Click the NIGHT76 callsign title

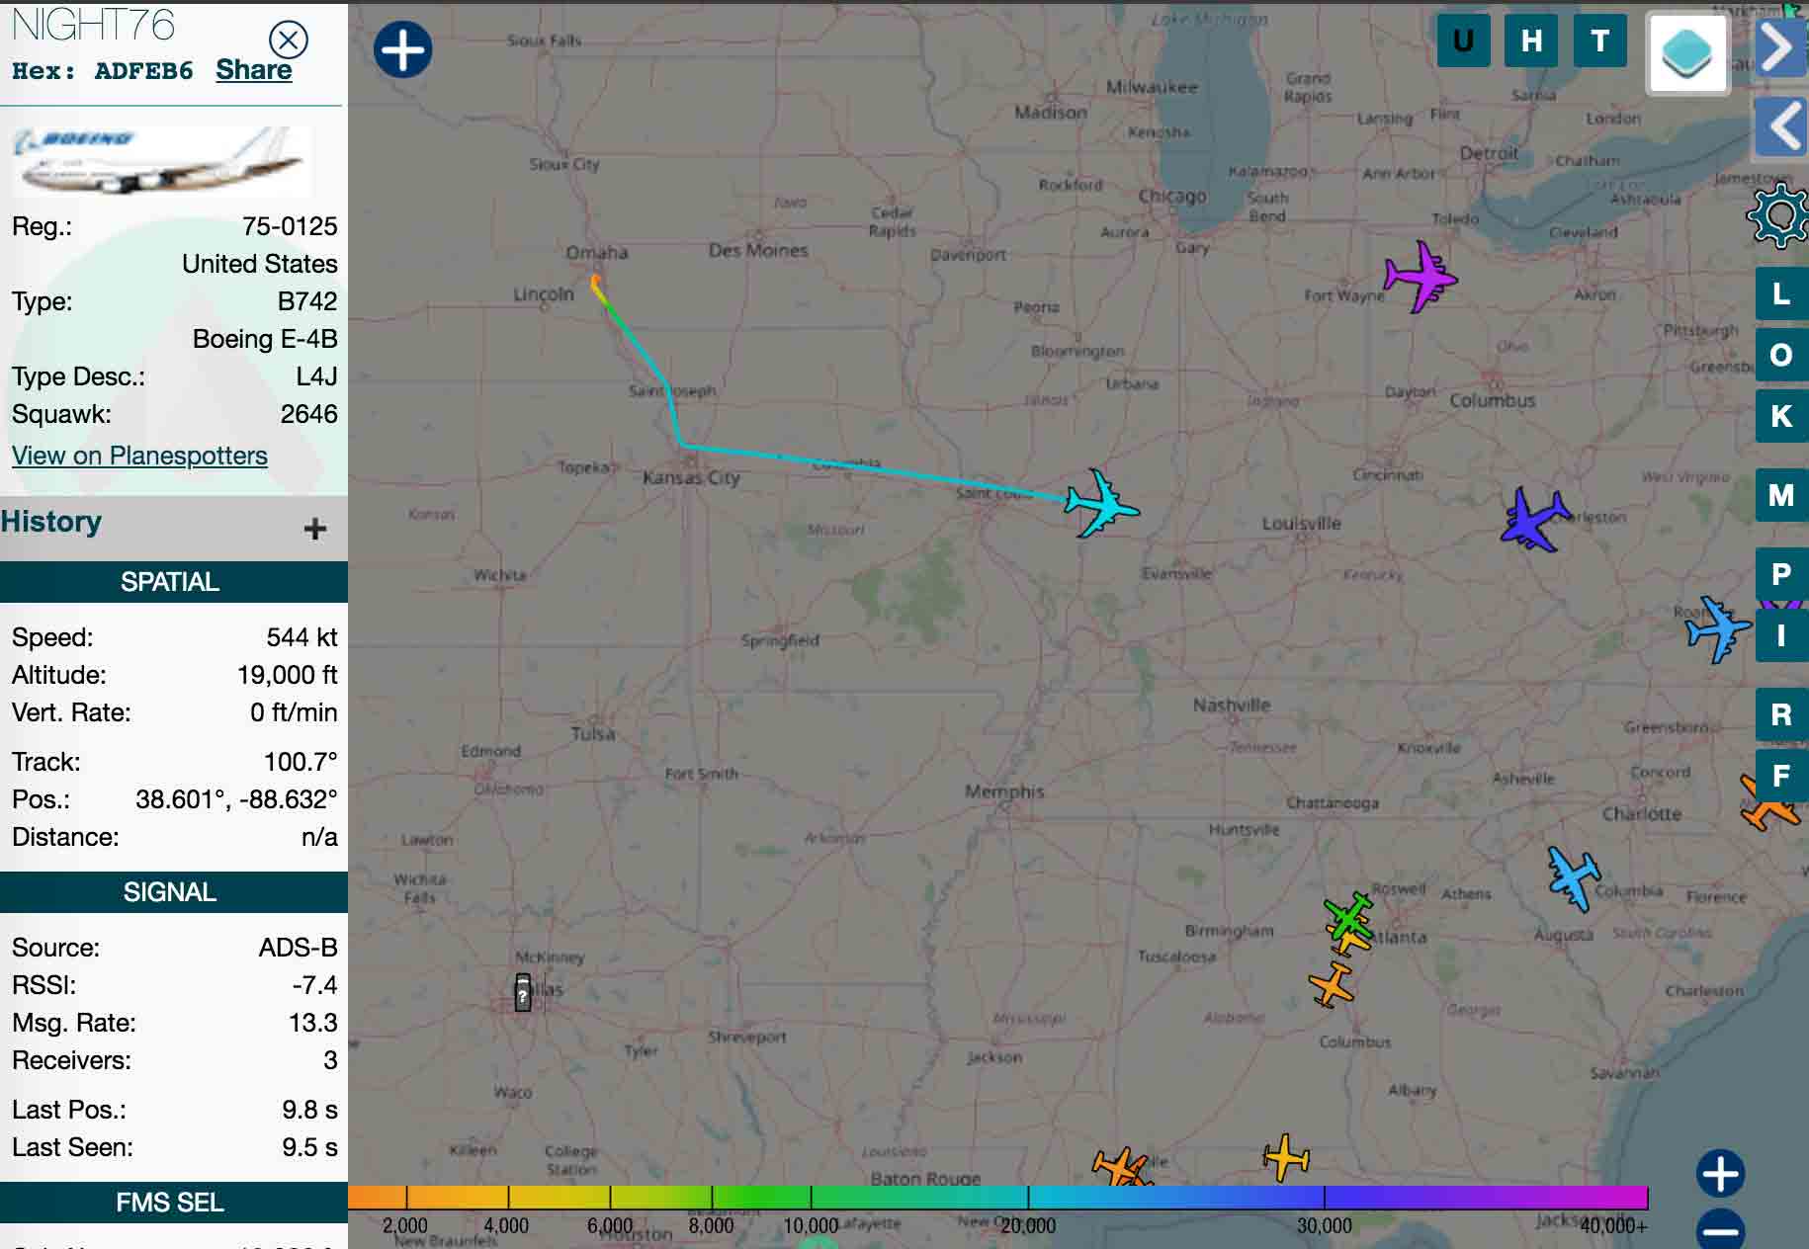pyautogui.click(x=93, y=25)
